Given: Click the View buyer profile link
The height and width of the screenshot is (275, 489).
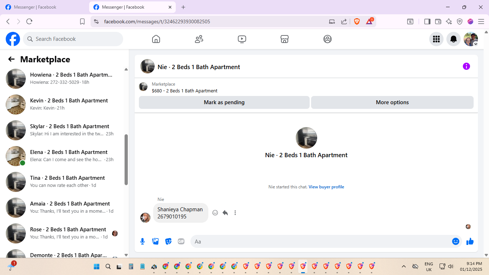Looking at the screenshot, I should click(326, 187).
